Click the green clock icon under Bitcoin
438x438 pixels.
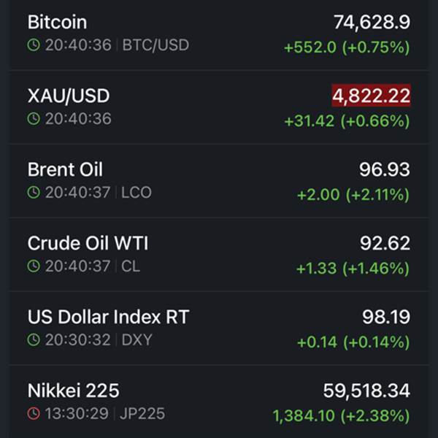[34, 45]
